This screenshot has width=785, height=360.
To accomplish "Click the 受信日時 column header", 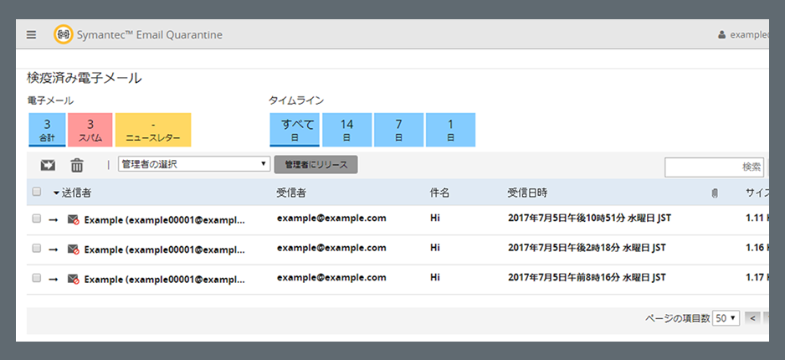I will click(x=528, y=193).
